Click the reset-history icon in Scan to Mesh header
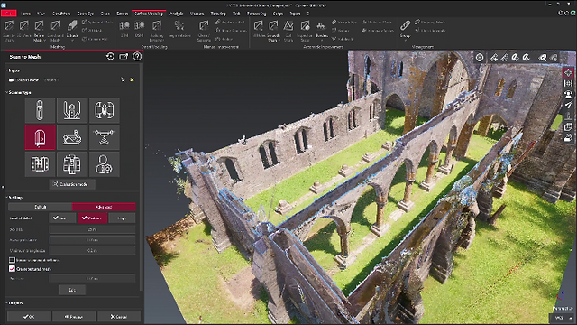 pyautogui.click(x=110, y=56)
